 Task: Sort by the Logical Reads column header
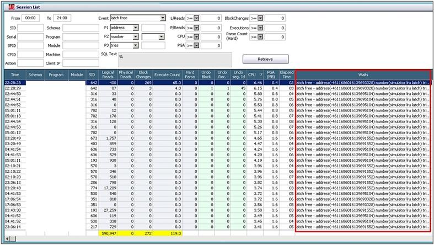point(108,74)
